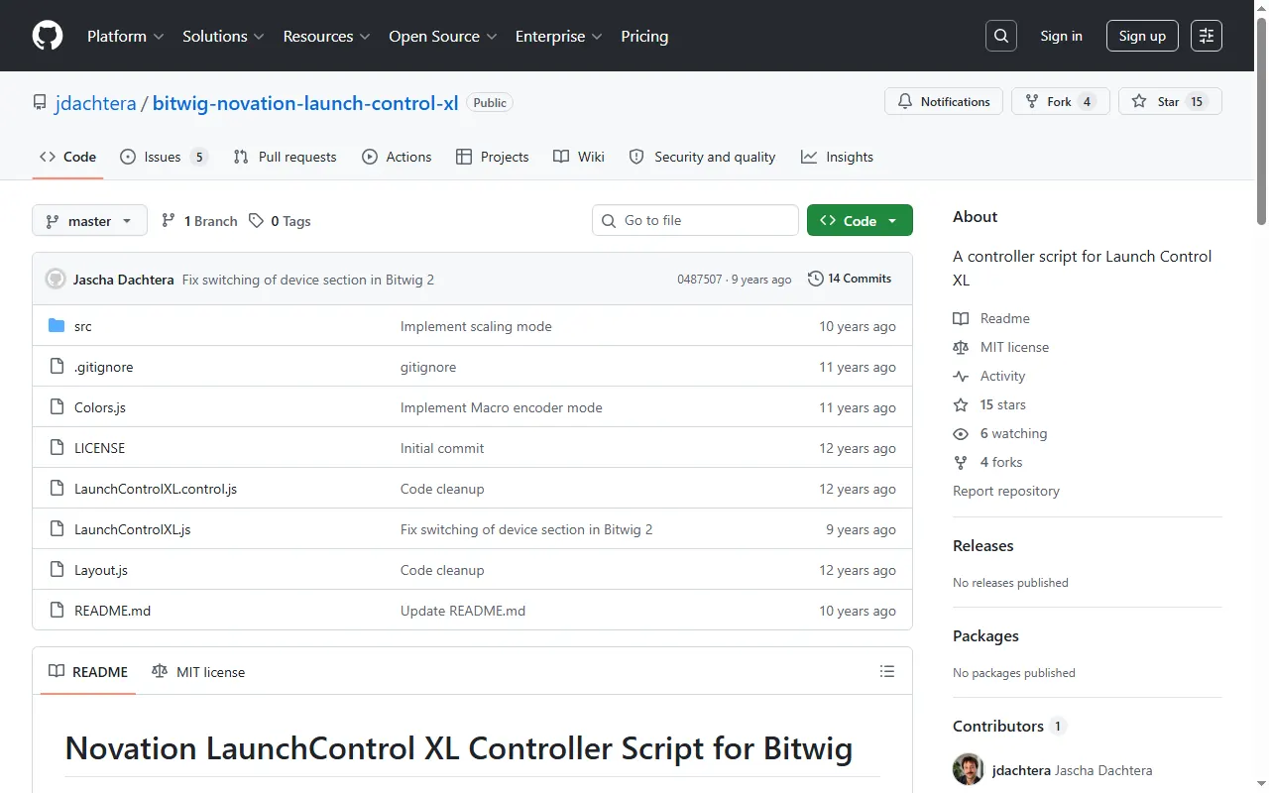Expand the Open Source menu
The width and height of the screenshot is (1269, 793).
click(x=442, y=36)
